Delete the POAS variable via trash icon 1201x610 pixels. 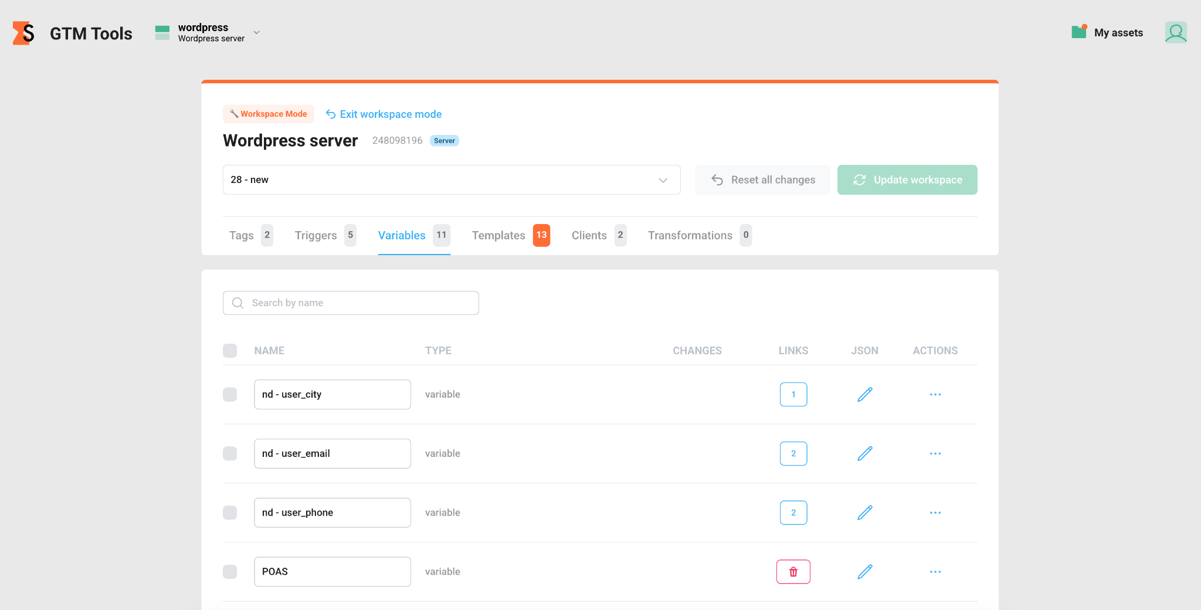point(793,572)
